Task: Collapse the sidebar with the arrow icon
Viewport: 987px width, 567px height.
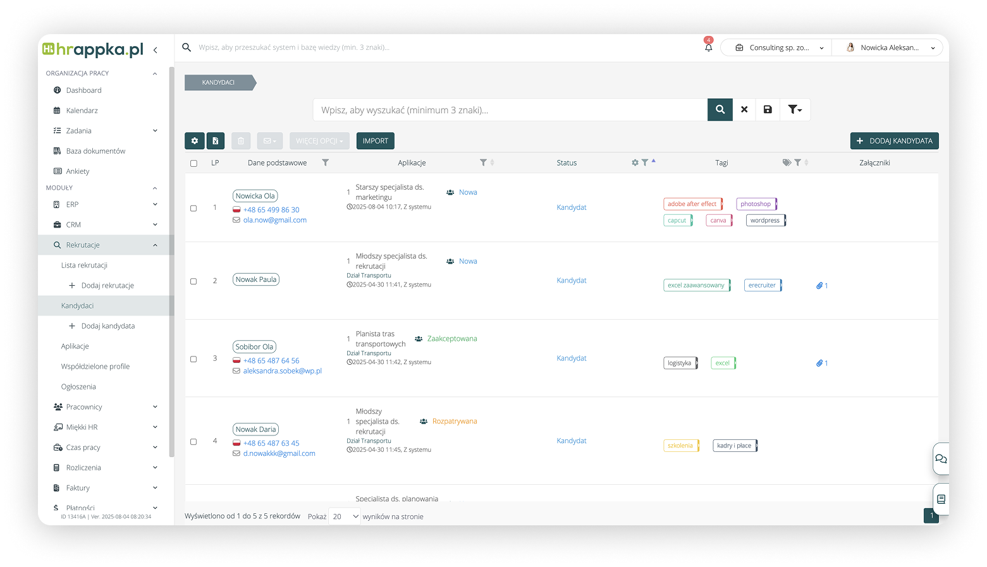Action: point(156,50)
